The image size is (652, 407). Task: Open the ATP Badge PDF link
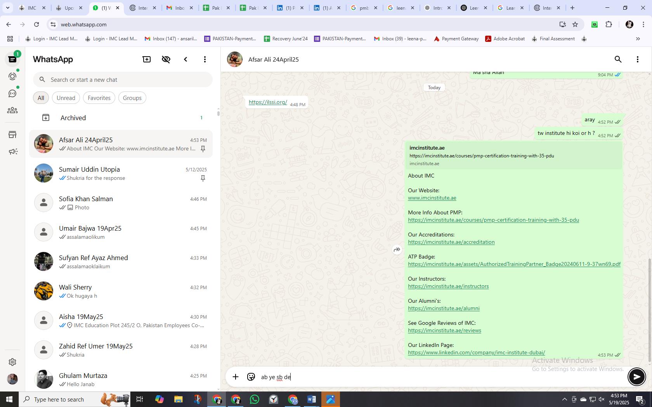pyautogui.click(x=514, y=264)
